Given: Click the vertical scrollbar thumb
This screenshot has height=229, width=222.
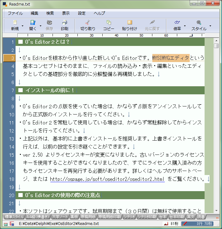Looking at the screenshot, I should pos(216,46).
